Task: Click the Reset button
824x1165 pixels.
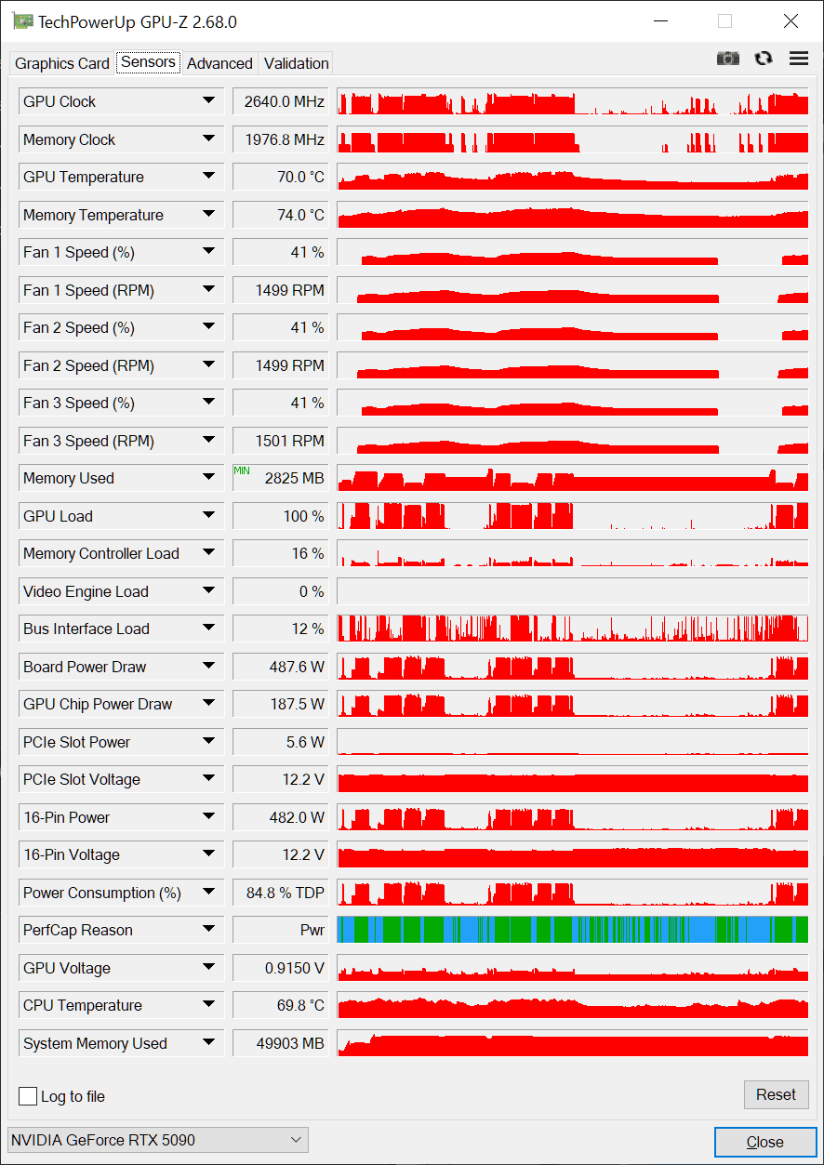Action: point(776,1094)
